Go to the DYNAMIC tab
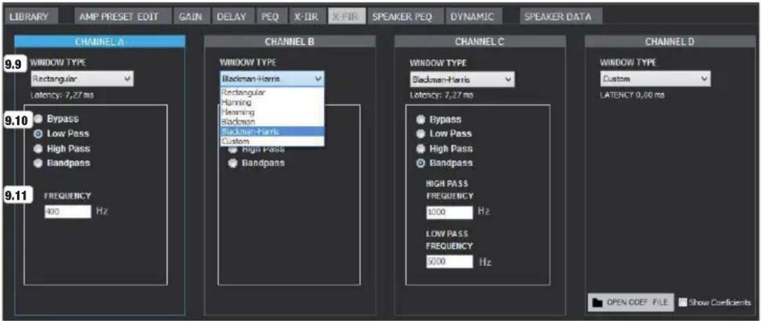The height and width of the screenshot is (321, 761). [473, 16]
